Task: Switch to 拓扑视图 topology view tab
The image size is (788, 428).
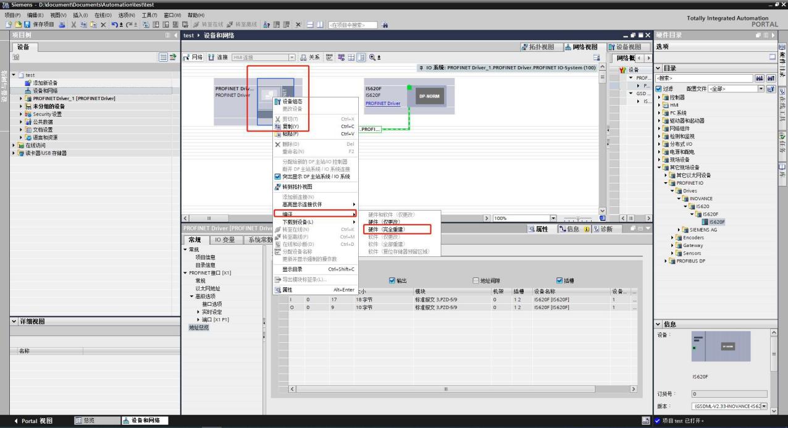Action: point(540,47)
